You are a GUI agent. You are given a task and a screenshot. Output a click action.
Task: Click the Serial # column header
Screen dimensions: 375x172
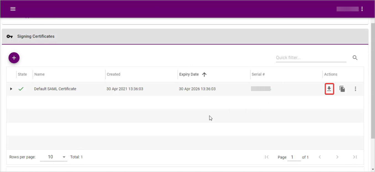[x=258, y=74]
